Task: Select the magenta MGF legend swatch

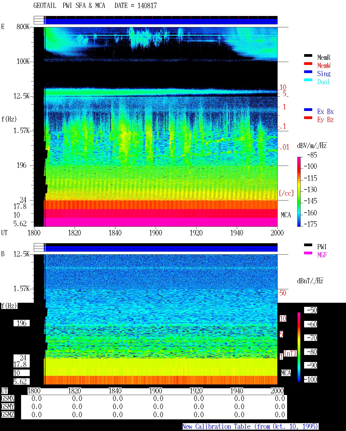Action: (x=308, y=253)
